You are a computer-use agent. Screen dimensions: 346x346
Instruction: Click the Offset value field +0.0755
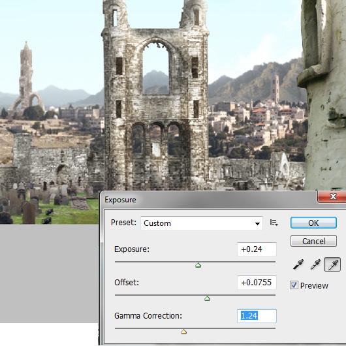257,283
